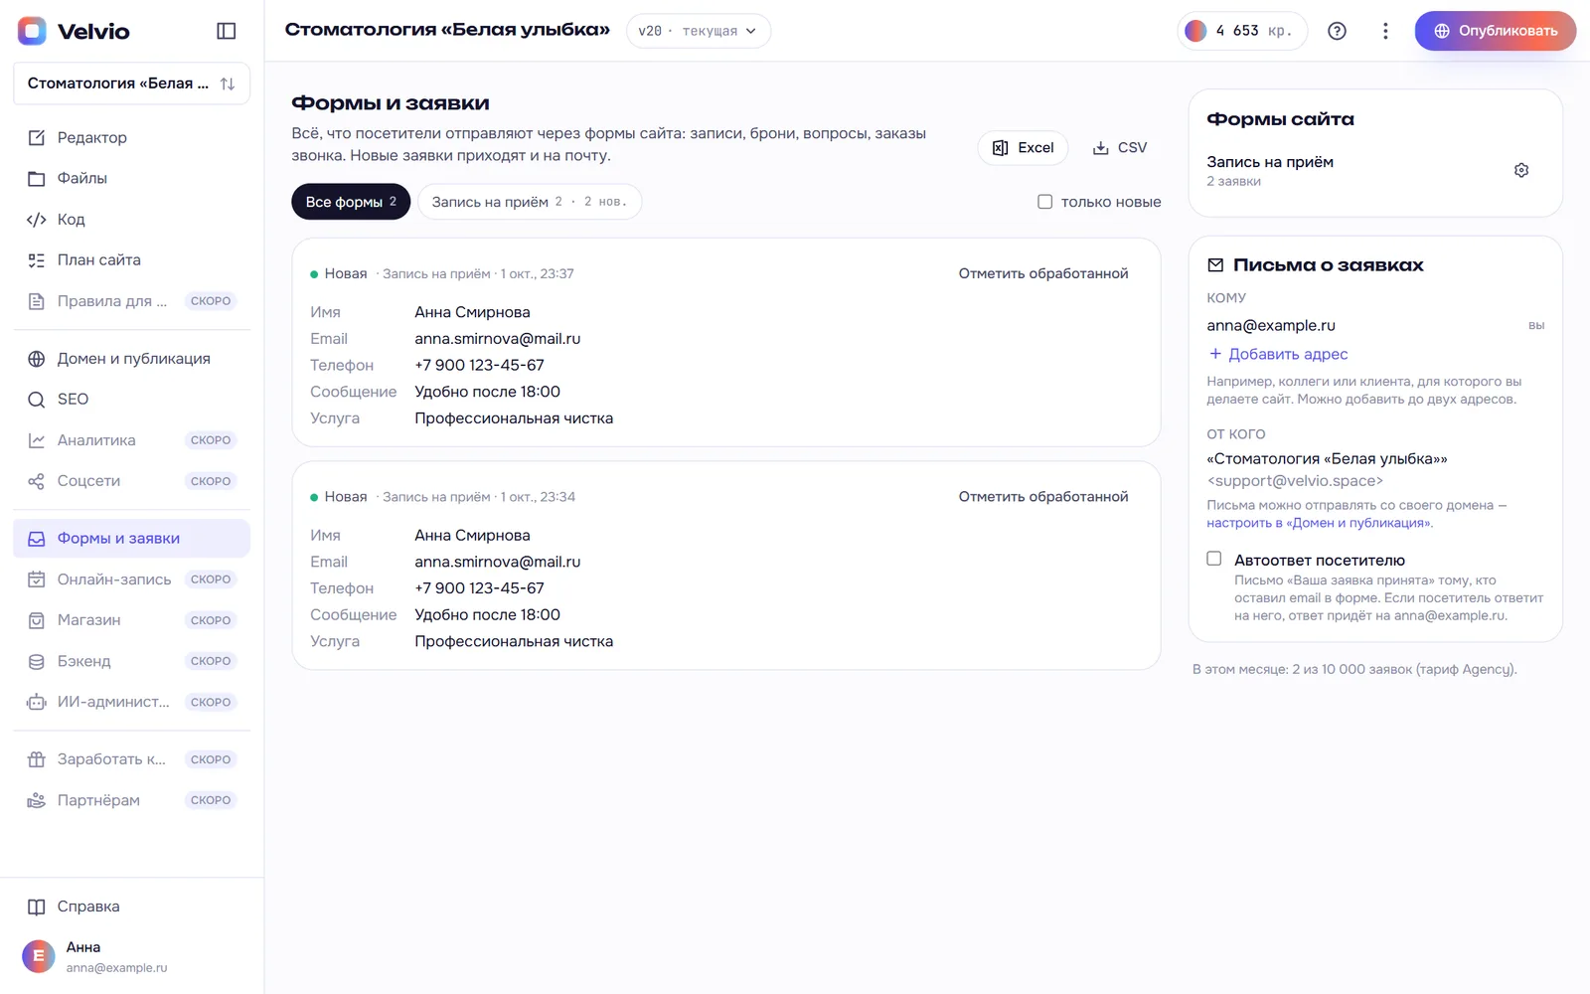Select the Все формы tab

coord(351,202)
